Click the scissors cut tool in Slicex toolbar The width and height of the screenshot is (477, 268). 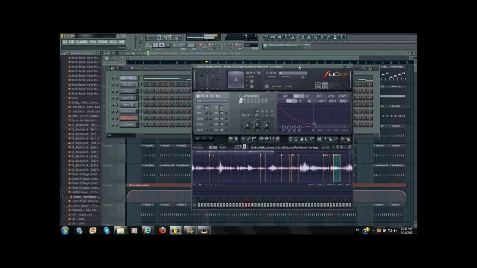pos(243,139)
